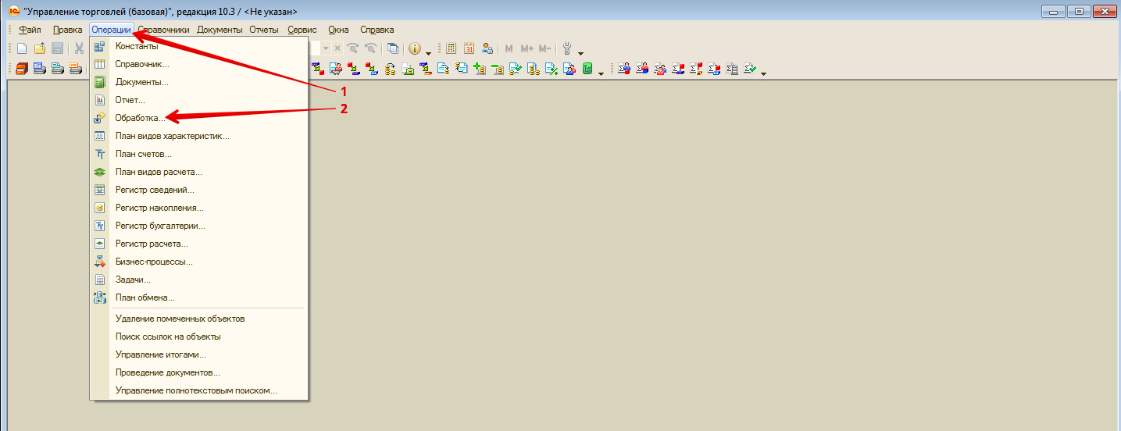
Task: Expand the dropdown arrow beside the wrench icon
Action: (x=581, y=50)
